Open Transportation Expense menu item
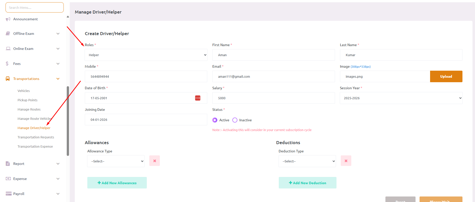This screenshot has height=202, width=475. [35, 146]
